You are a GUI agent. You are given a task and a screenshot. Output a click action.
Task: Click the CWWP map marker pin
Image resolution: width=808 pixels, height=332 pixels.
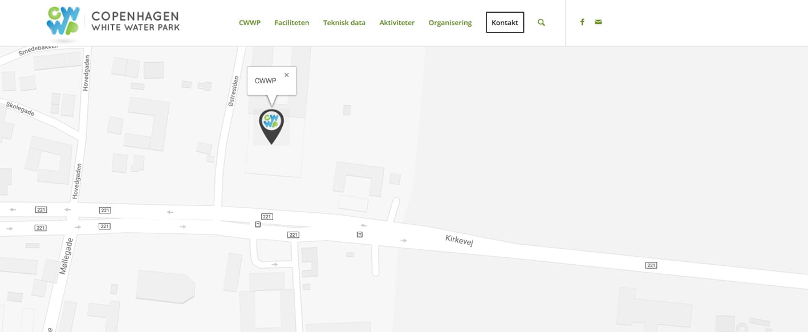(271, 126)
